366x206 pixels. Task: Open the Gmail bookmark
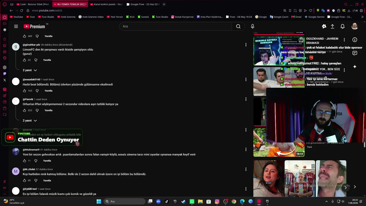pos(296,17)
